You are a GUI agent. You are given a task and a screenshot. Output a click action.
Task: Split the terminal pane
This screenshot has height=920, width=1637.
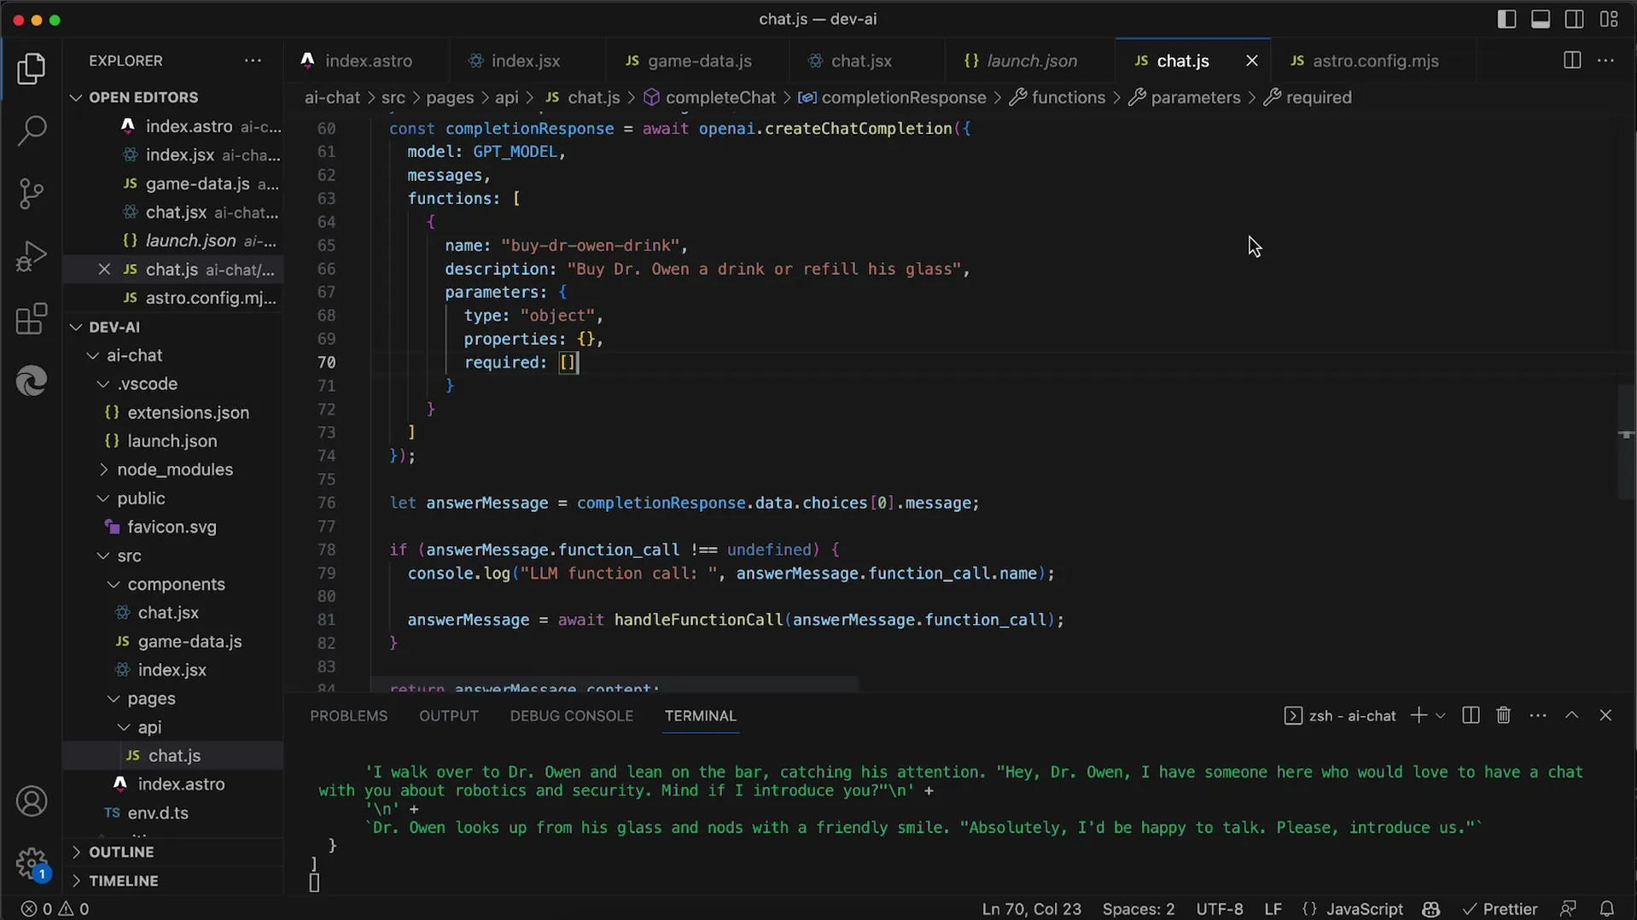(1471, 715)
